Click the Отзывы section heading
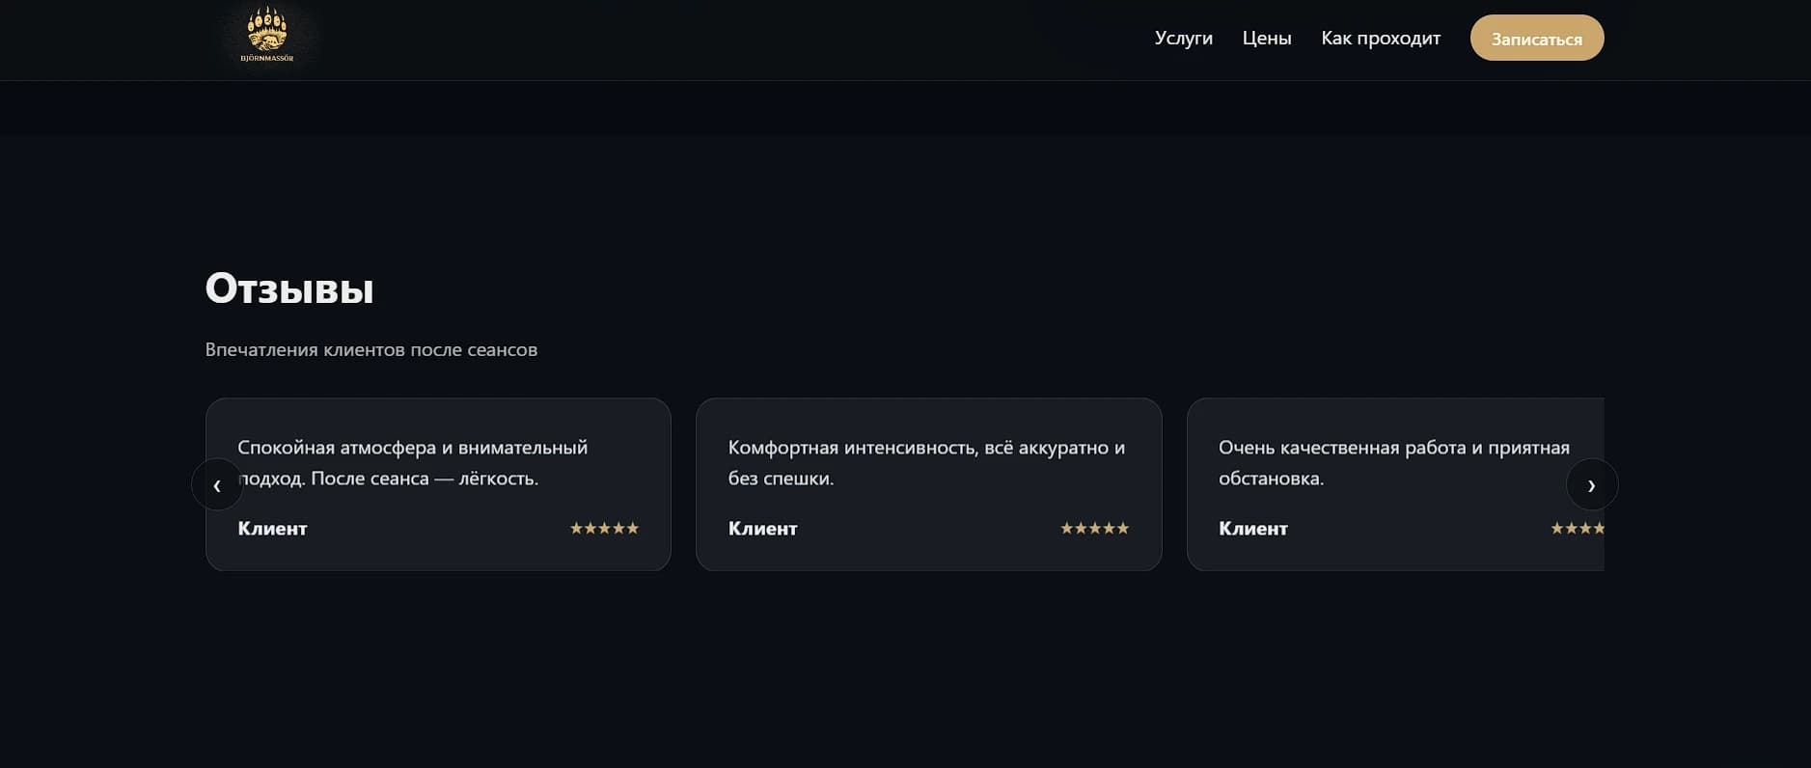1811x768 pixels. (x=289, y=288)
